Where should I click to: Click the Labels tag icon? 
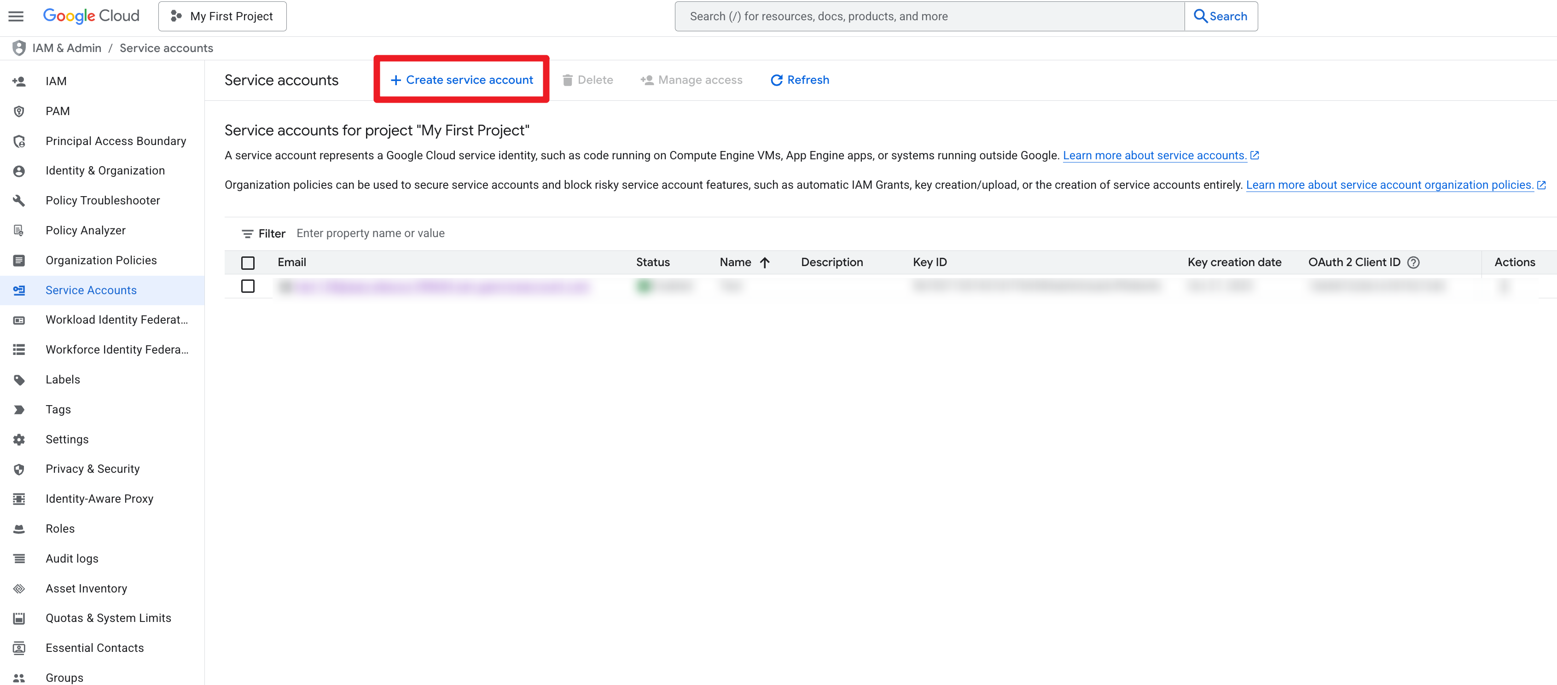click(19, 380)
